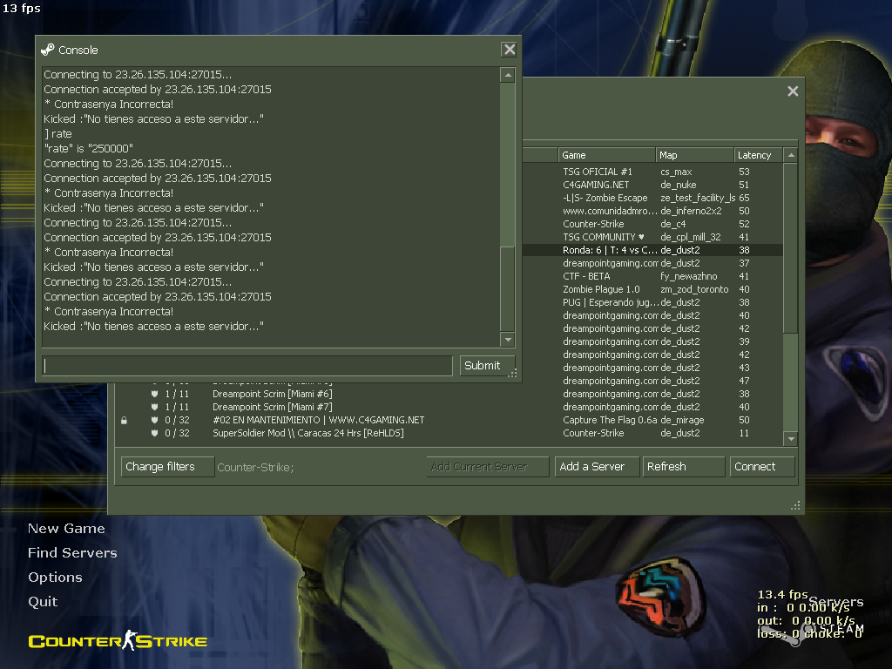
Task: Click the Steam icon in Console title bar
Action: coord(48,50)
